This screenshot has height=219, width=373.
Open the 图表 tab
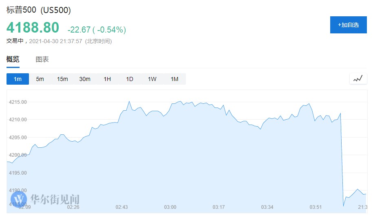point(42,59)
